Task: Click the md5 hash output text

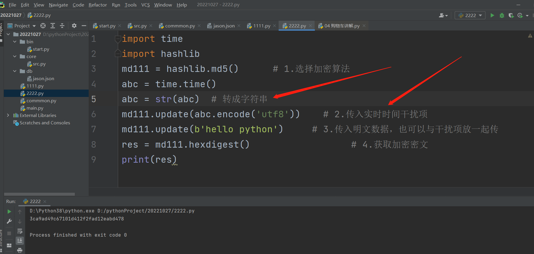Action: [77, 219]
